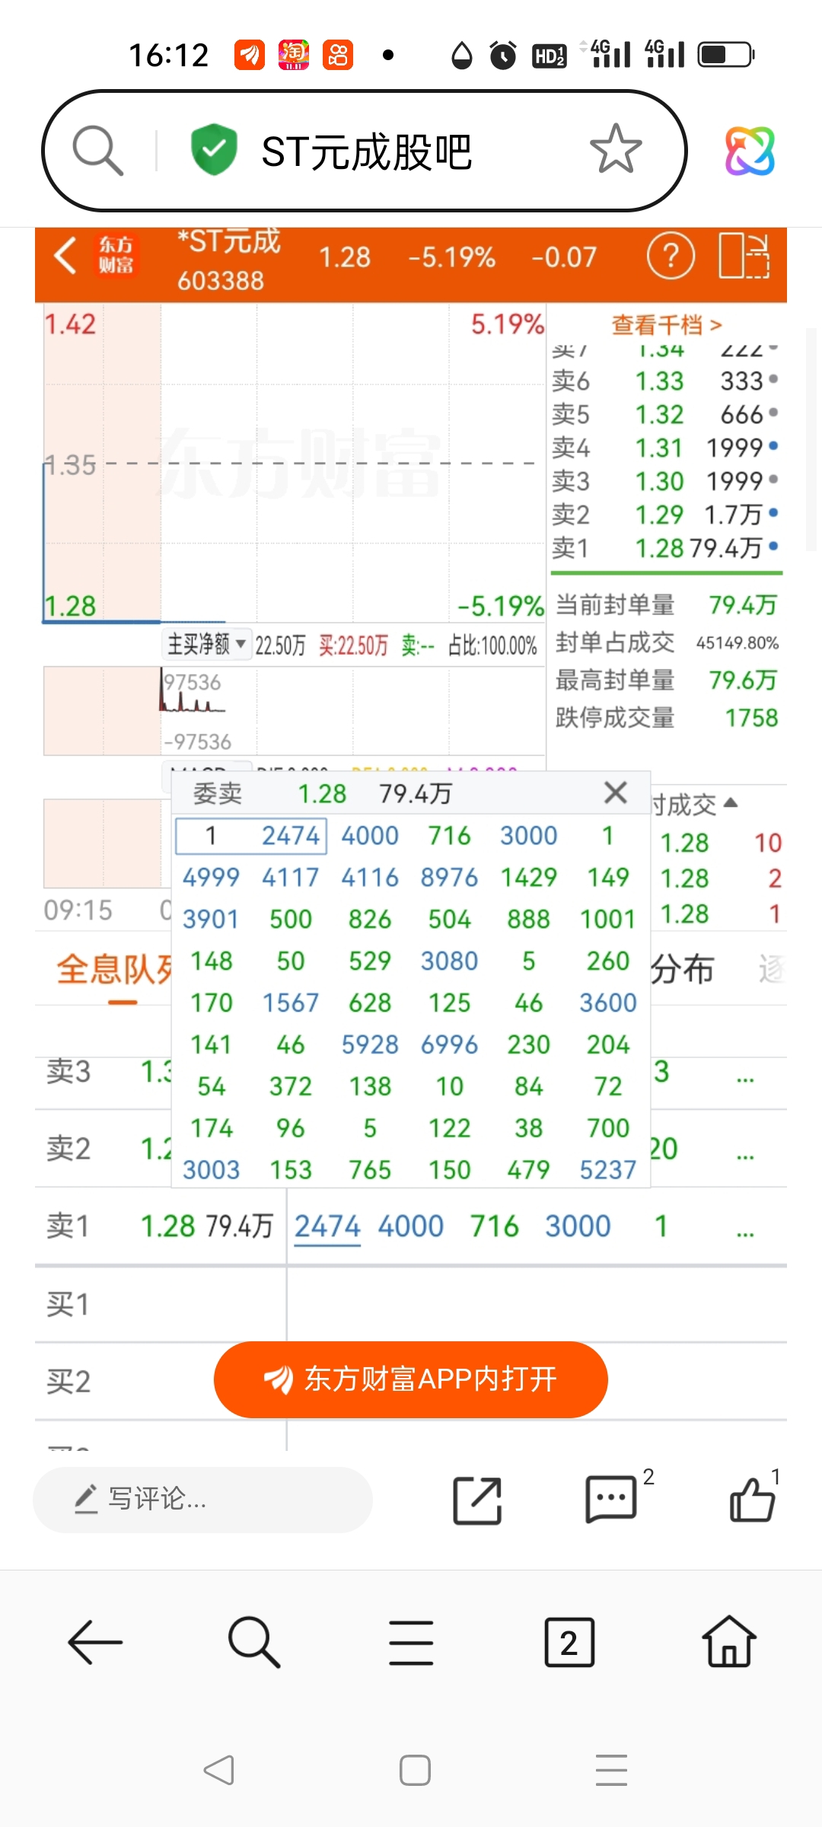Tap the intraday price chart area
This screenshot has height=1827, width=822.
coord(294,464)
